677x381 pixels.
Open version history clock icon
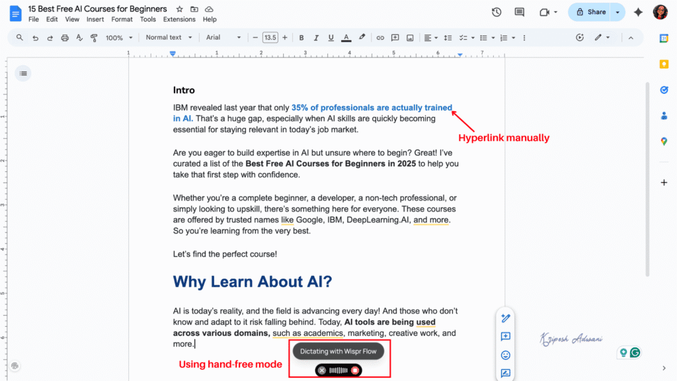(497, 12)
